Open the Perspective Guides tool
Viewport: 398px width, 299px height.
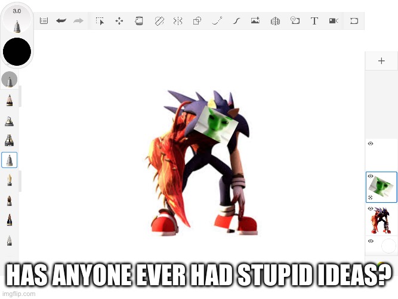tap(275, 21)
